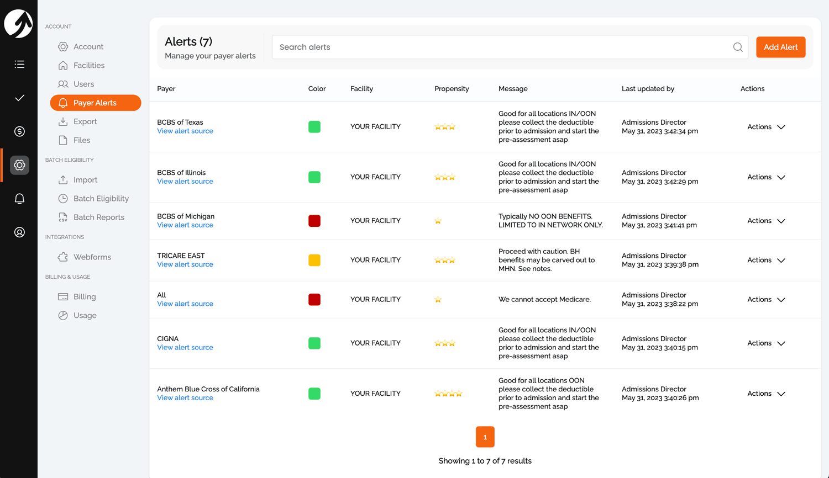Click the red color swatch for BCBS of Michigan
Image resolution: width=829 pixels, height=478 pixels.
(x=314, y=221)
